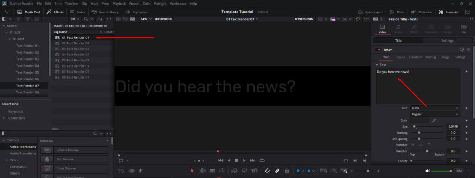Open the Keyframes panel
The height and width of the screenshot is (178, 475).
pos(136,12)
